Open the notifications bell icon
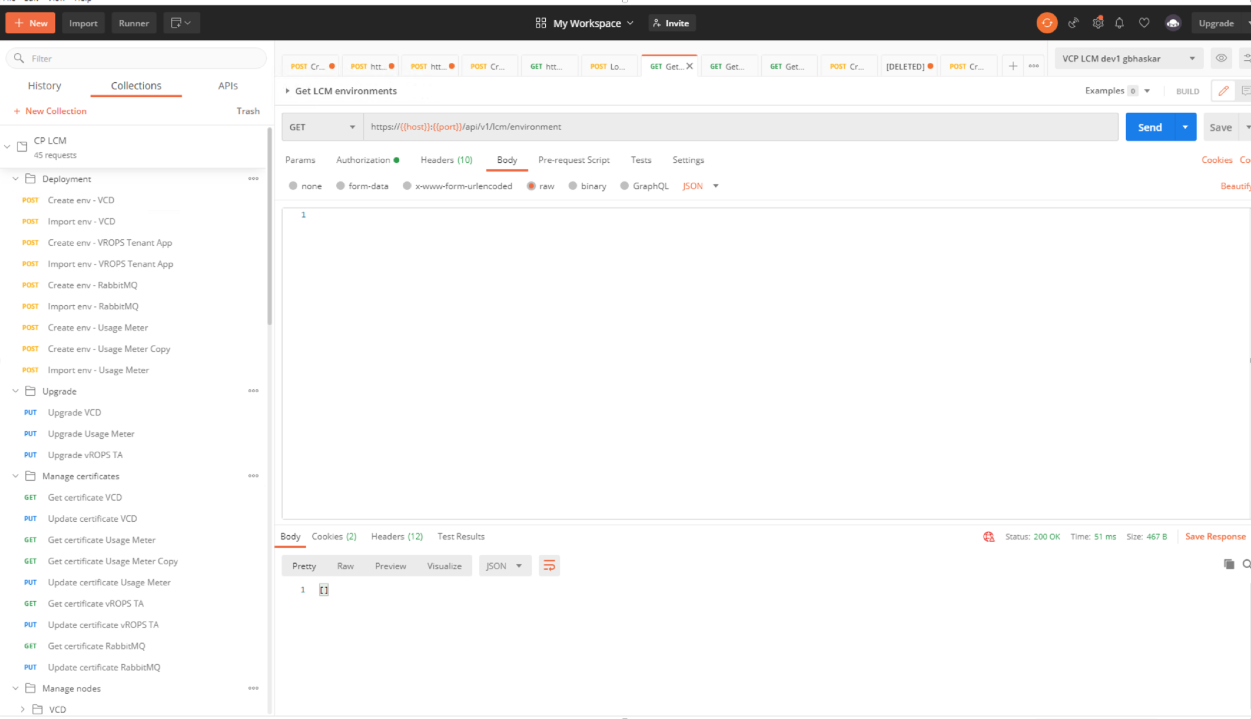1251x719 pixels. tap(1119, 23)
